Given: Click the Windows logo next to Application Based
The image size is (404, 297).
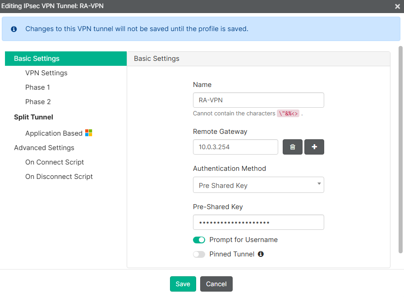Looking at the screenshot, I should point(88,133).
